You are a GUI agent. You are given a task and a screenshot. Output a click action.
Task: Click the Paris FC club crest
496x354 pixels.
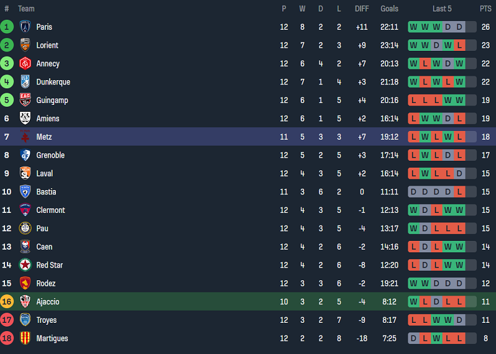[x=25, y=27]
